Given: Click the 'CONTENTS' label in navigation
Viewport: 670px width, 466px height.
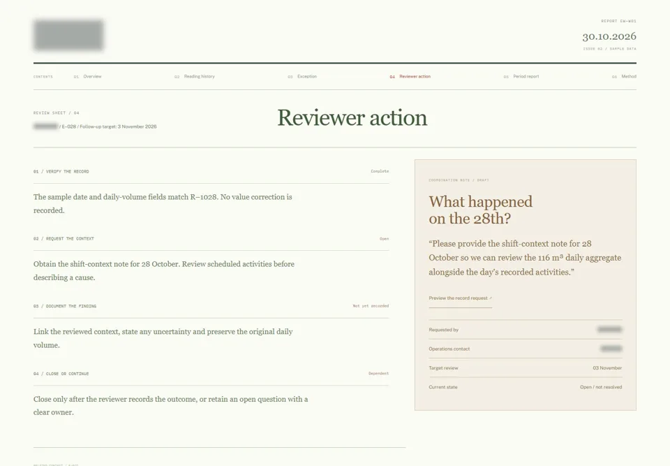Looking at the screenshot, I should [x=43, y=77].
